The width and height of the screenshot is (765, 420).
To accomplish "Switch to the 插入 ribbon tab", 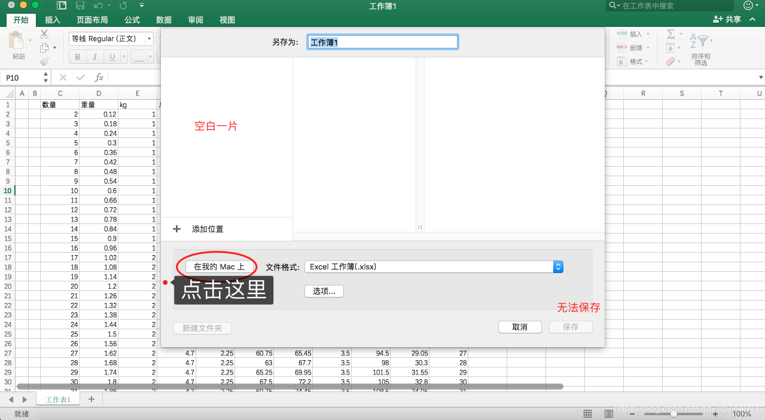I will (53, 20).
